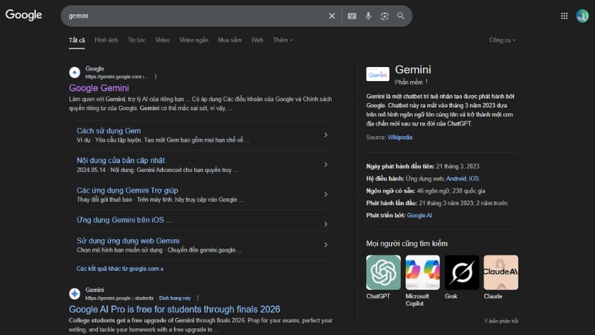Viewport: 595px width, 335px height.
Task: Expand the Cách sử dụng Gem chevron
Action: click(x=326, y=135)
